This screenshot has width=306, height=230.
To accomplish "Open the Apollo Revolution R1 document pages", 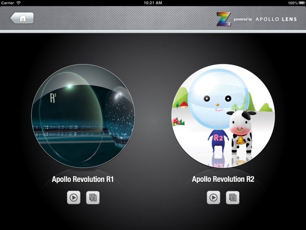I will click(x=93, y=198).
